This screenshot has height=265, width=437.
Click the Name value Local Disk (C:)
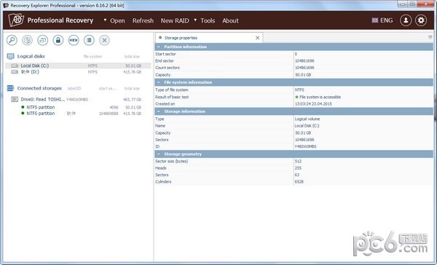[307, 126]
